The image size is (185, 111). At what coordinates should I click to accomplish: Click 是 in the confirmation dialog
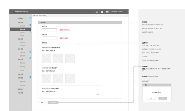tap(151, 98)
